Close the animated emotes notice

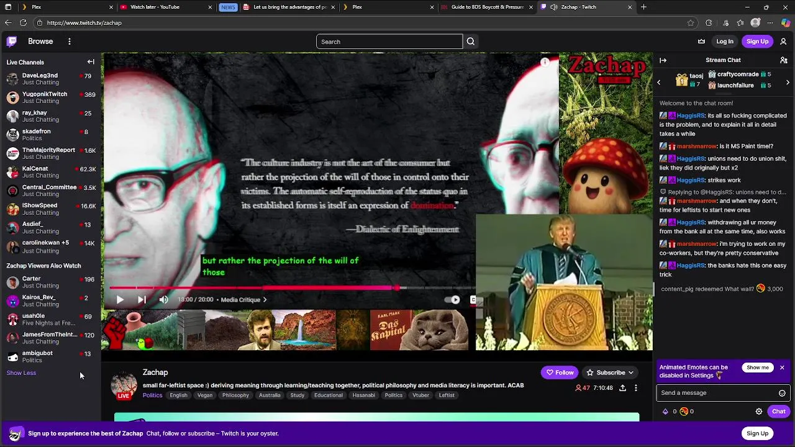pyautogui.click(x=782, y=368)
